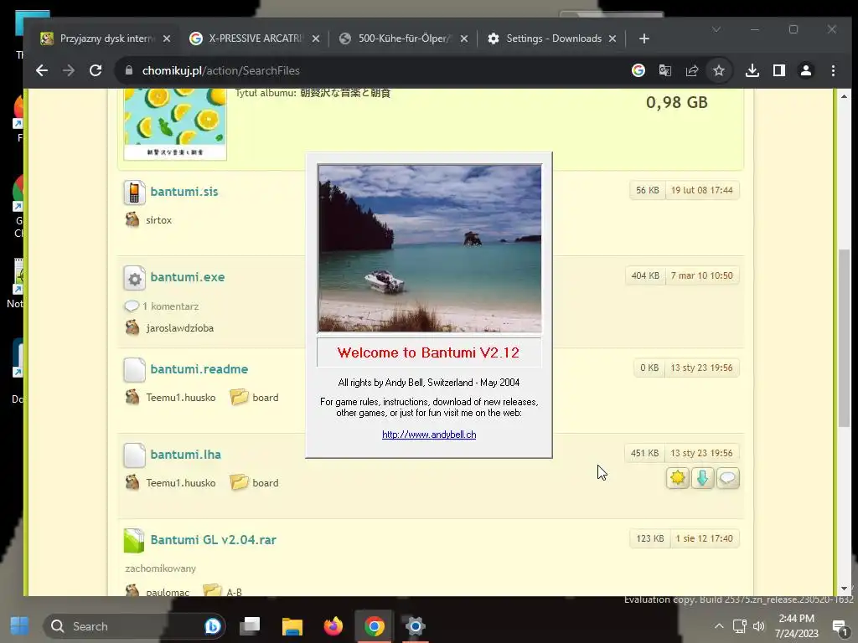Image resolution: width=858 pixels, height=643 pixels.
Task: Visit user jaroslawdzioba profile
Action: pos(179,328)
